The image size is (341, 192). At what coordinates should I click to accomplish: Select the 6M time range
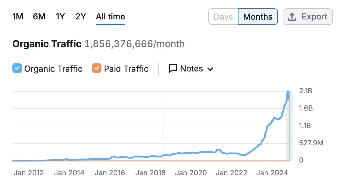click(39, 16)
